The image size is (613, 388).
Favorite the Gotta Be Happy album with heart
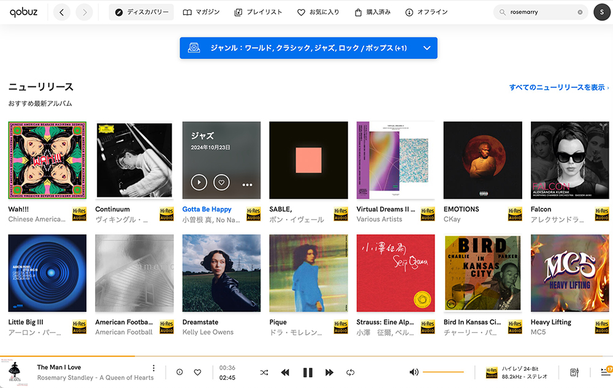click(221, 182)
